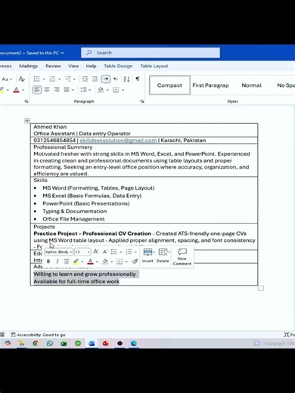Click New Comment in mini toolbar

point(182,256)
